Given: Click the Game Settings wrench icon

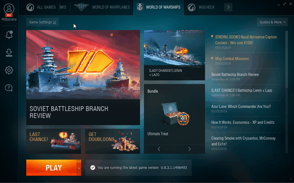Looking at the screenshot, I should tap(54, 23).
